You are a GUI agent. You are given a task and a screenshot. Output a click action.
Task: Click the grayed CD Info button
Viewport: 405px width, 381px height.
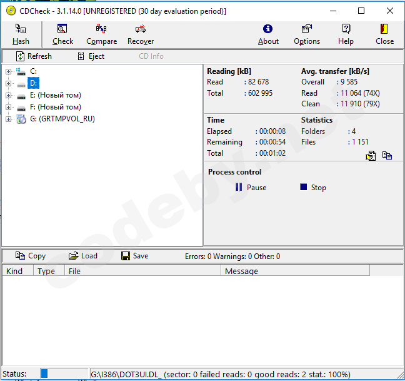pyautogui.click(x=151, y=56)
